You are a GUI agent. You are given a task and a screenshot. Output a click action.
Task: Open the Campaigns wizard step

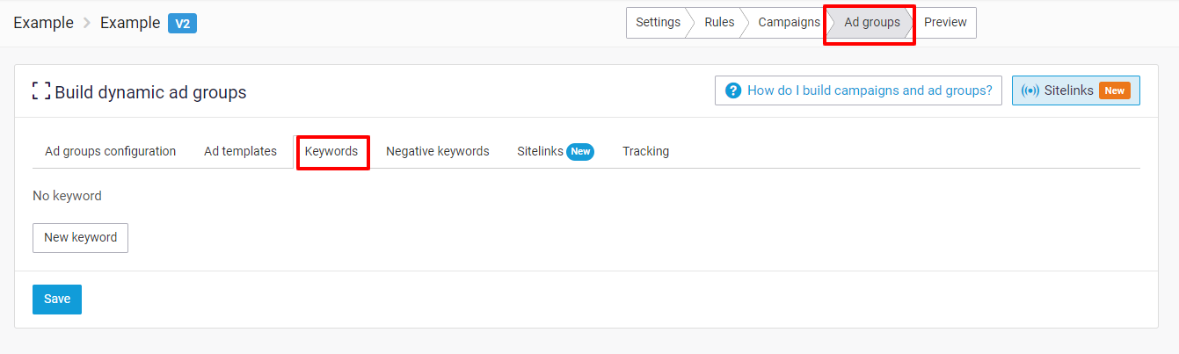(x=789, y=23)
